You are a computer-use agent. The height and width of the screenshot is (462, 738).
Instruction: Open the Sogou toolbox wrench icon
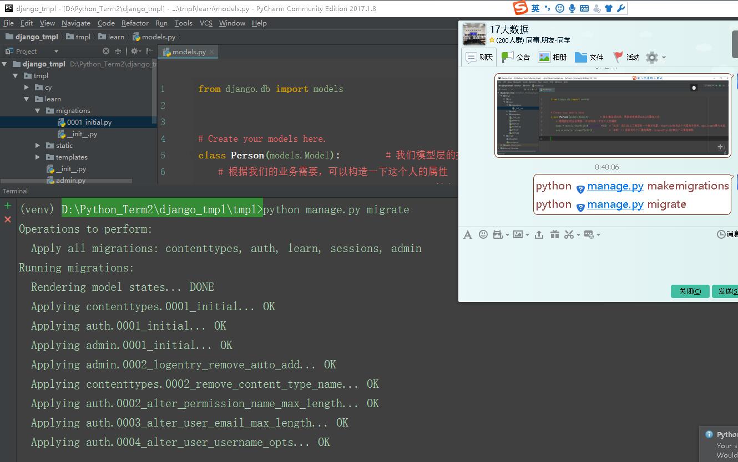tap(621, 8)
